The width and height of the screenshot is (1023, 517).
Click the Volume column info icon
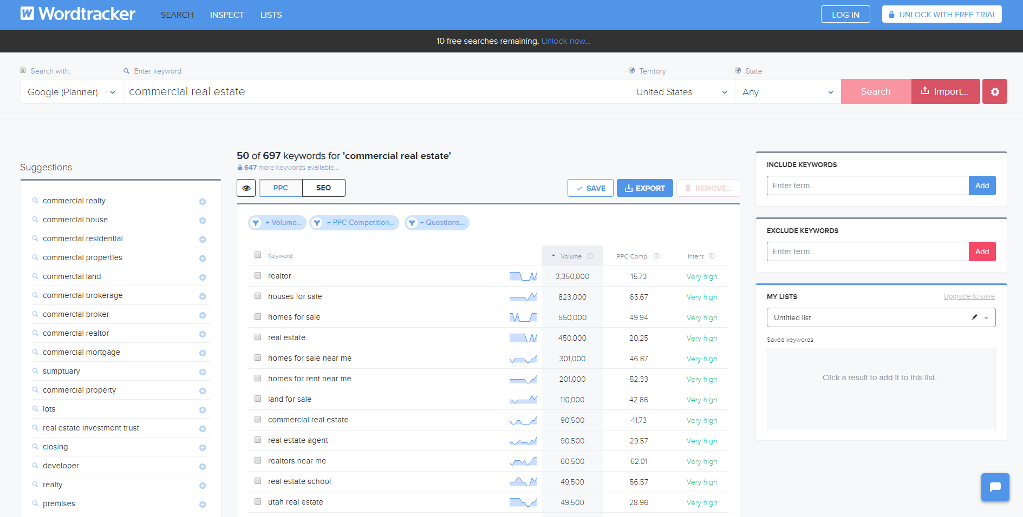click(x=590, y=256)
